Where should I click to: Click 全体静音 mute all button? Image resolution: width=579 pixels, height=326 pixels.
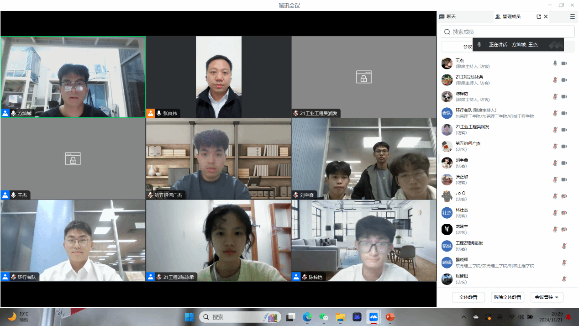tap(468, 297)
